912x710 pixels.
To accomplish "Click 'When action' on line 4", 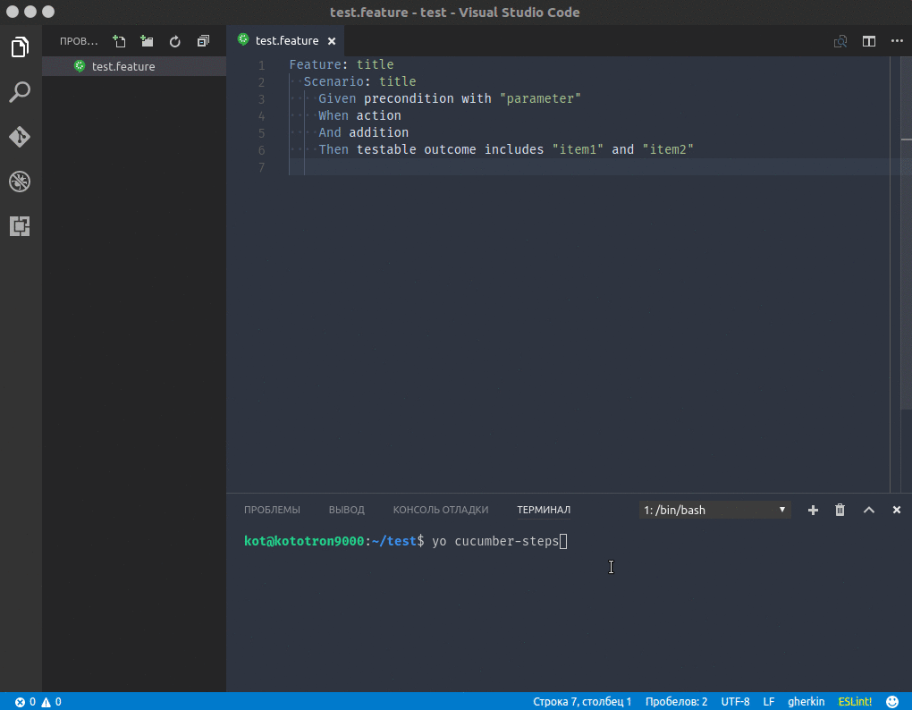I will (359, 115).
